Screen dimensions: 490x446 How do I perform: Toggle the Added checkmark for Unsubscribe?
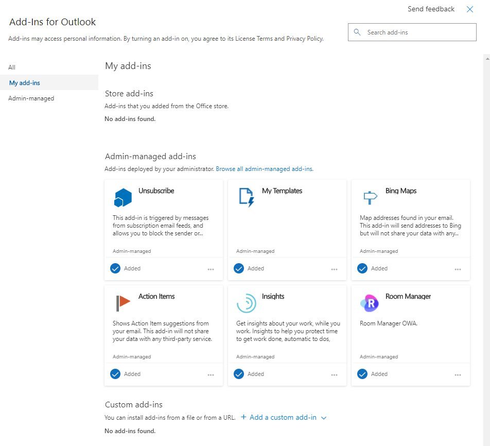pos(115,268)
